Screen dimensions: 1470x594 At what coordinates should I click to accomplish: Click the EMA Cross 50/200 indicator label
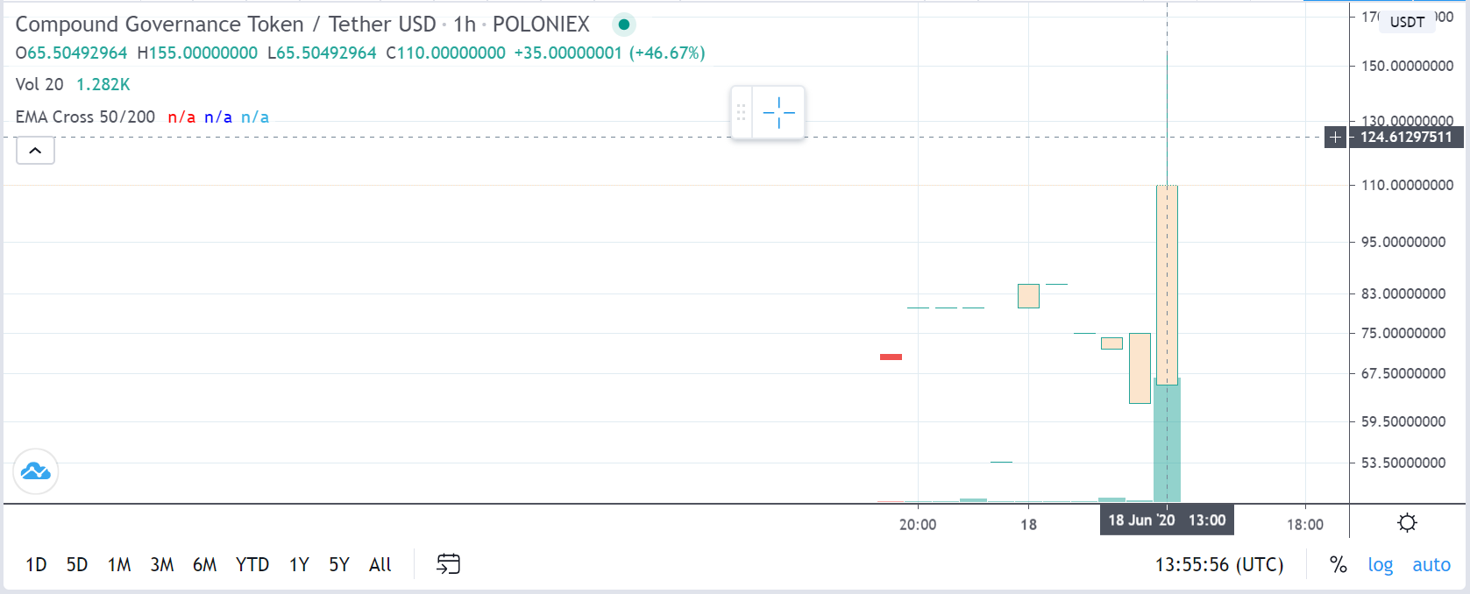(85, 117)
